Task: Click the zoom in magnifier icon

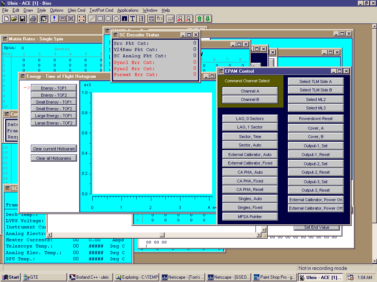Action: tap(180, 18)
